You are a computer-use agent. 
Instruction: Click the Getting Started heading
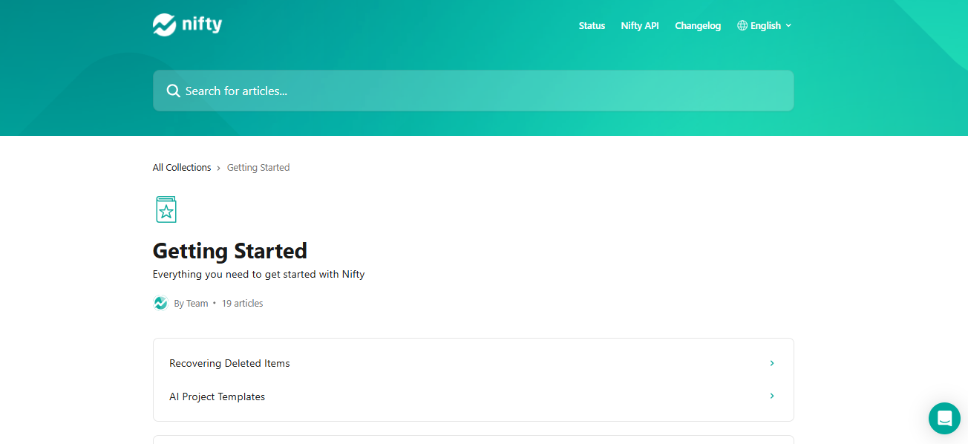click(x=230, y=251)
